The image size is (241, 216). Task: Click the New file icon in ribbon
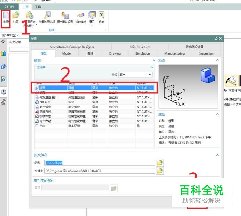6,16
